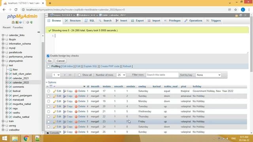The image size is (253, 142).
Task: Click the Go button
Action: pyautogui.click(x=50, y=61)
